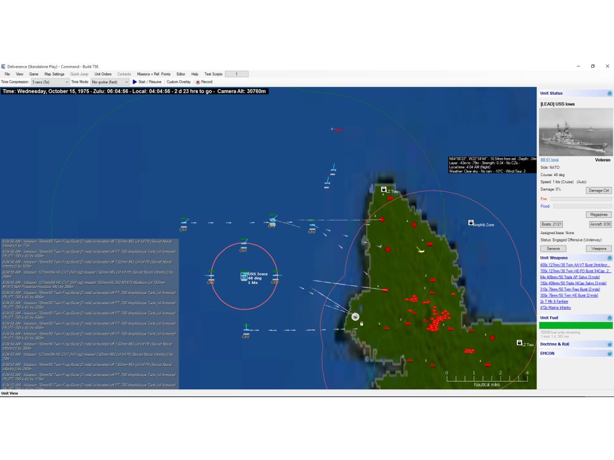Open the Test Scripts menu

(x=213, y=74)
